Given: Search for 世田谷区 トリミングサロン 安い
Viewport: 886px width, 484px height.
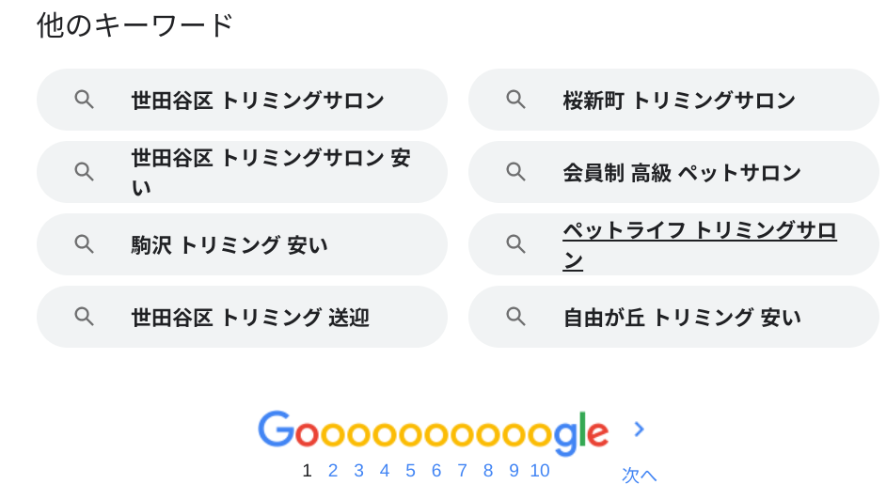Looking at the screenshot, I should click(270, 172).
